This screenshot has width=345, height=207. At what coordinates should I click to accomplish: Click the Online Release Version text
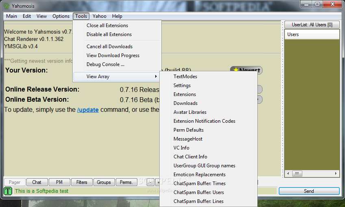tap(42, 89)
